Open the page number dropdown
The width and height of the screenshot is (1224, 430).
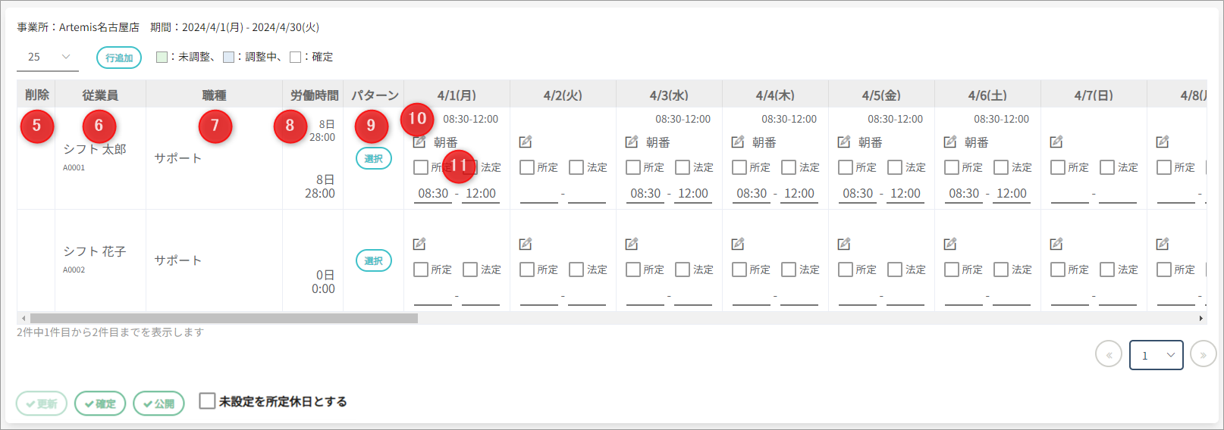[1156, 355]
